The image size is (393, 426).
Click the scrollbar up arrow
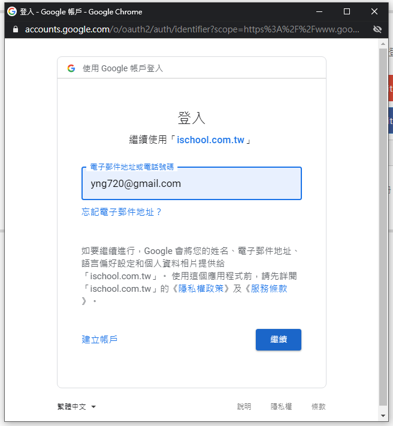point(383,44)
